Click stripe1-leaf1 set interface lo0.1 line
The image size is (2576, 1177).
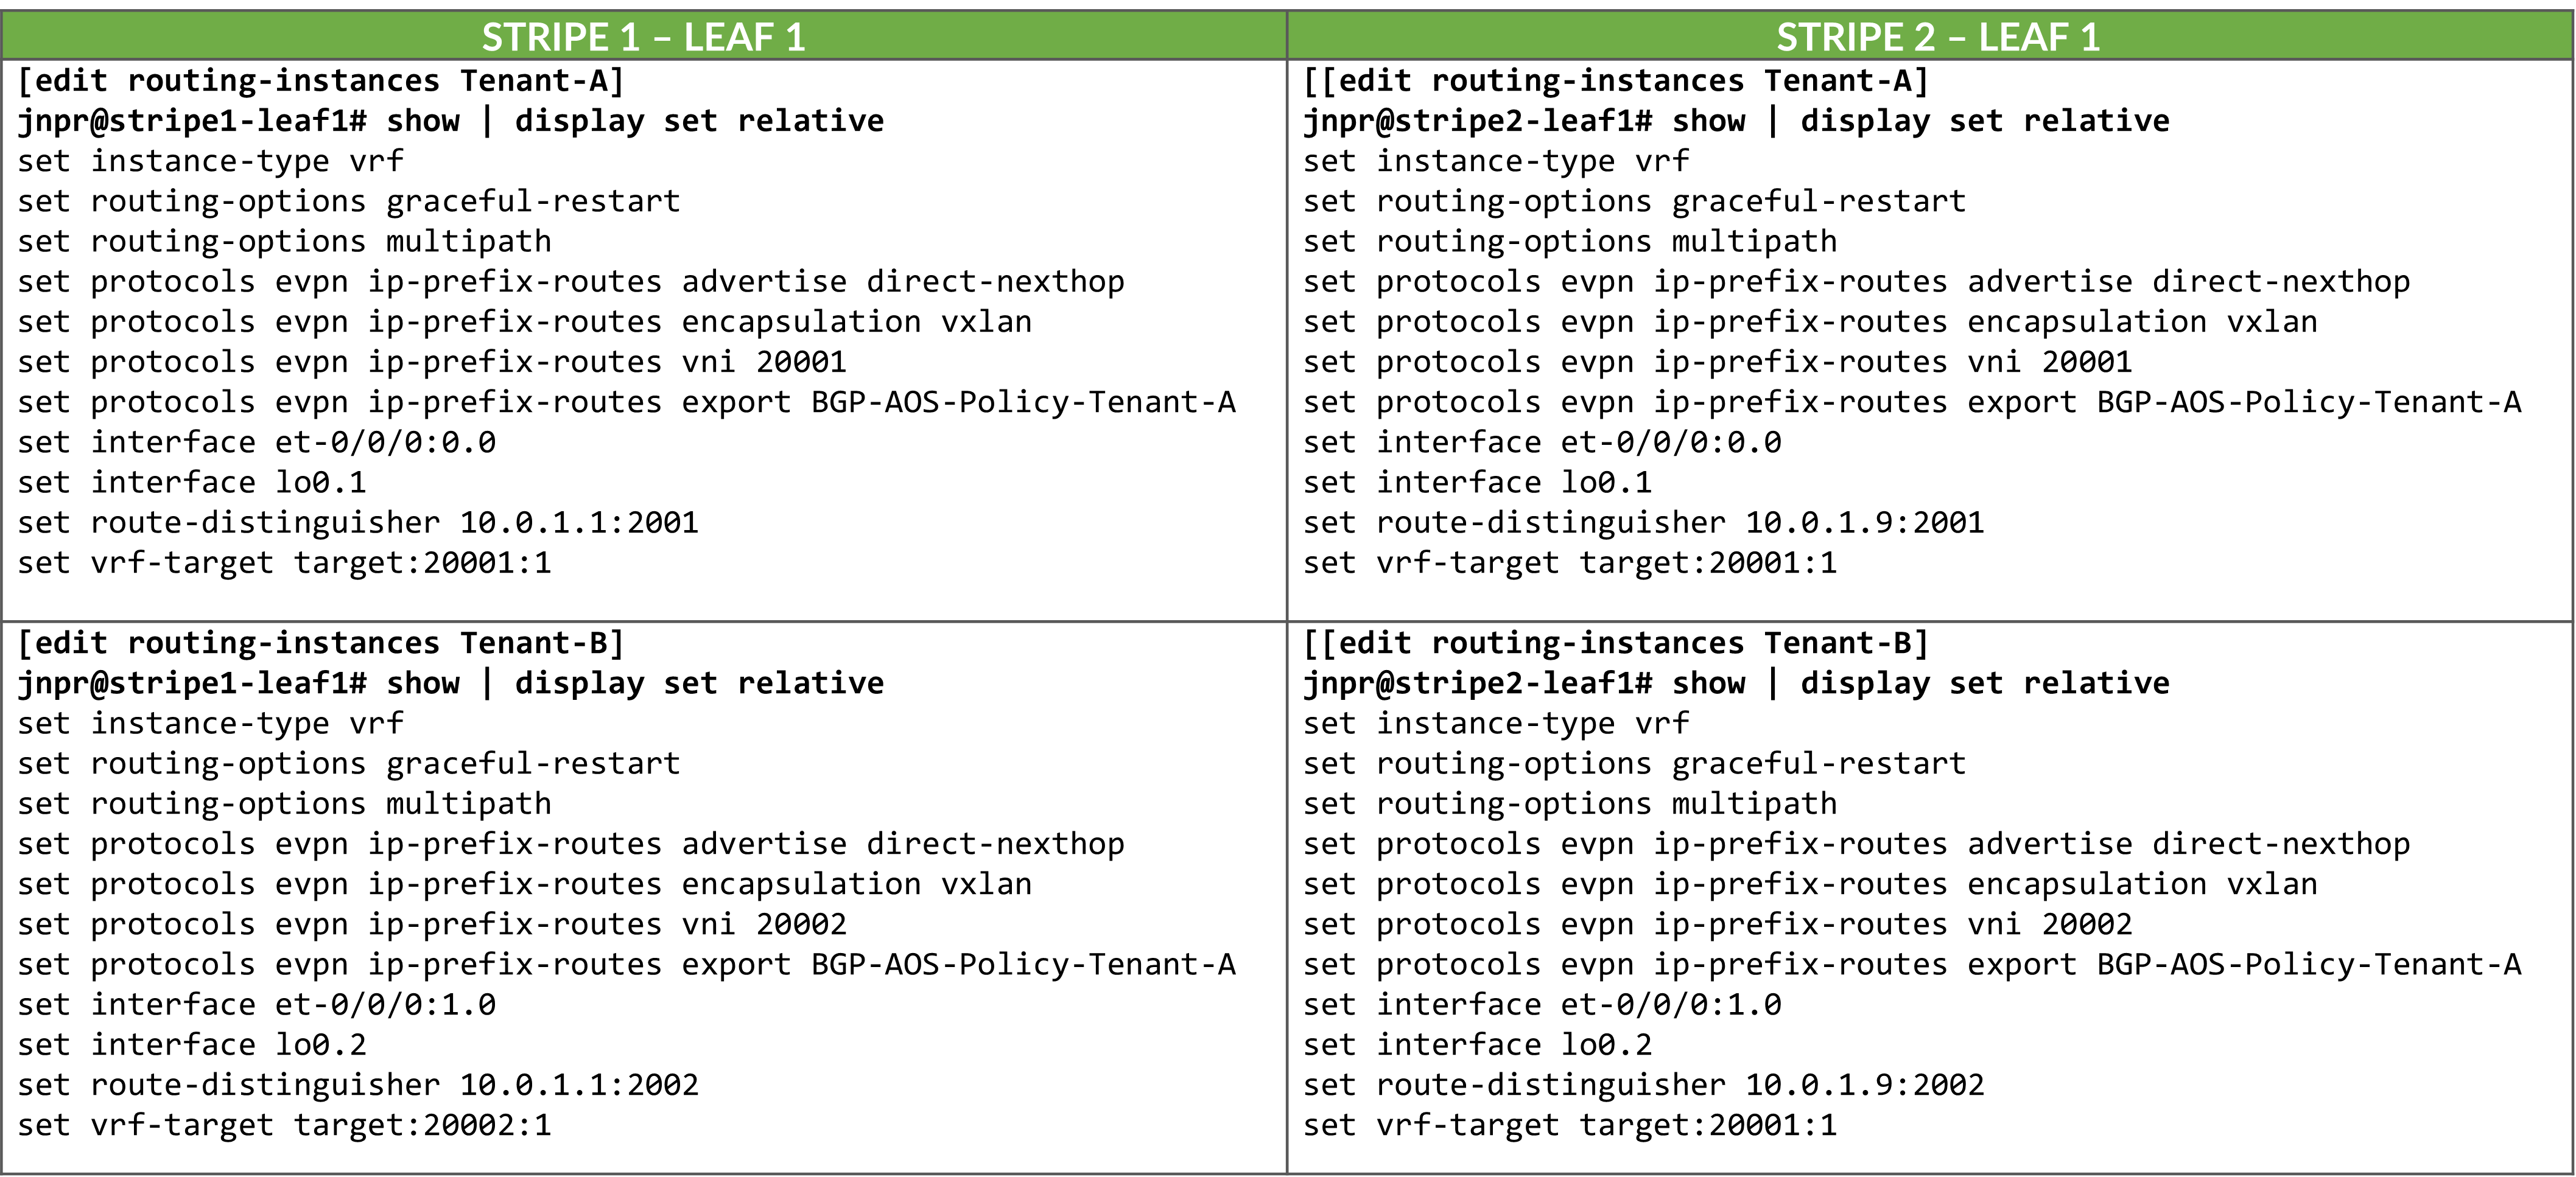(x=191, y=482)
